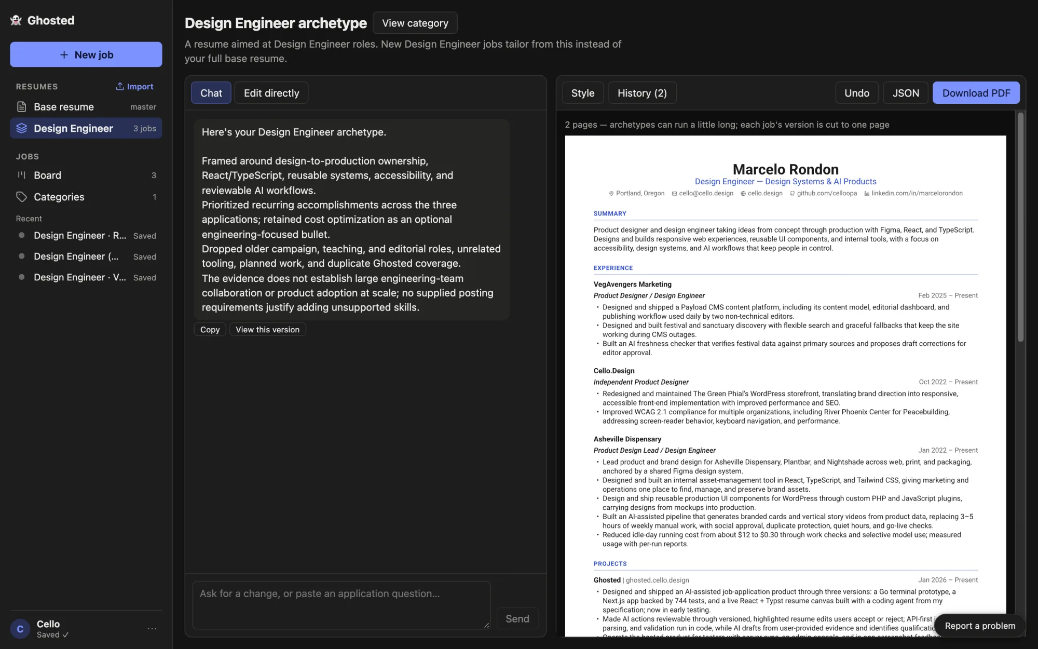The image size is (1038, 649).
Task: Click the location pin icon by Portland, Oregon
Action: [611, 194]
